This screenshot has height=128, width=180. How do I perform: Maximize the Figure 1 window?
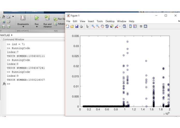click(166, 16)
